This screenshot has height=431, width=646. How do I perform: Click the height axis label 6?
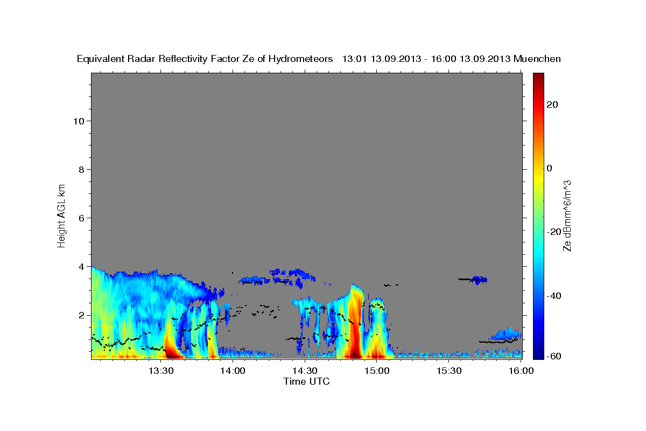point(82,218)
